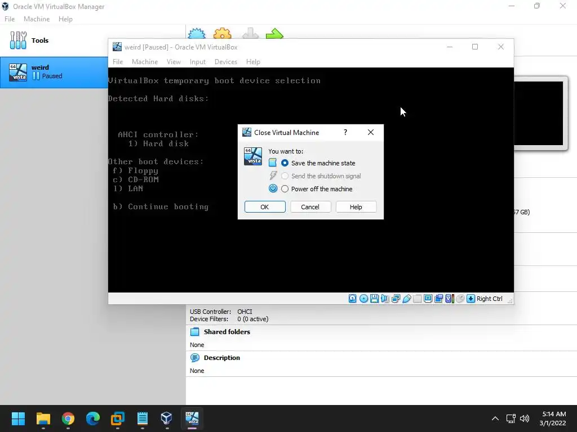Click the save state memory chip icon
577x432 pixels.
click(x=273, y=163)
